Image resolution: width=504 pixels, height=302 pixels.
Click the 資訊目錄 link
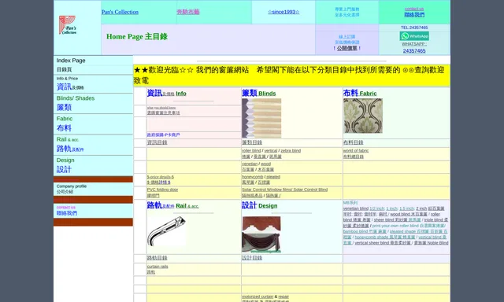click(157, 142)
